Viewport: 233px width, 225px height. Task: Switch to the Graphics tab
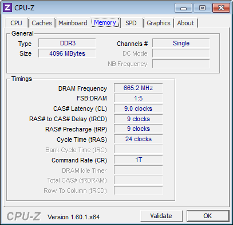(x=159, y=23)
